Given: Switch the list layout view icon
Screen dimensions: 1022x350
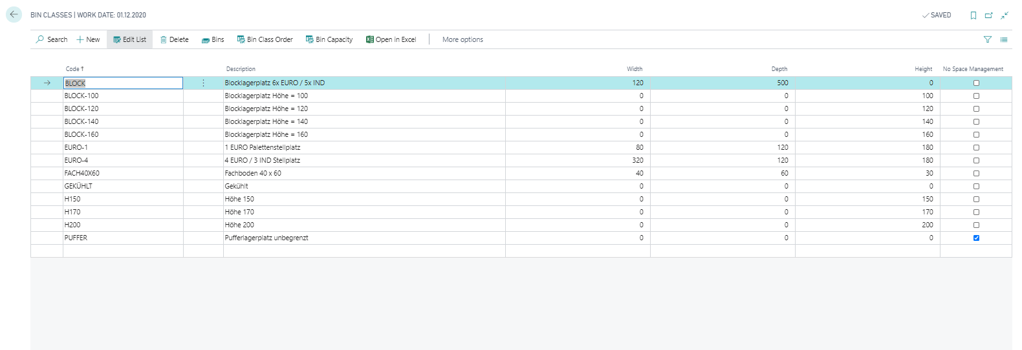Looking at the screenshot, I should click(x=1004, y=39).
